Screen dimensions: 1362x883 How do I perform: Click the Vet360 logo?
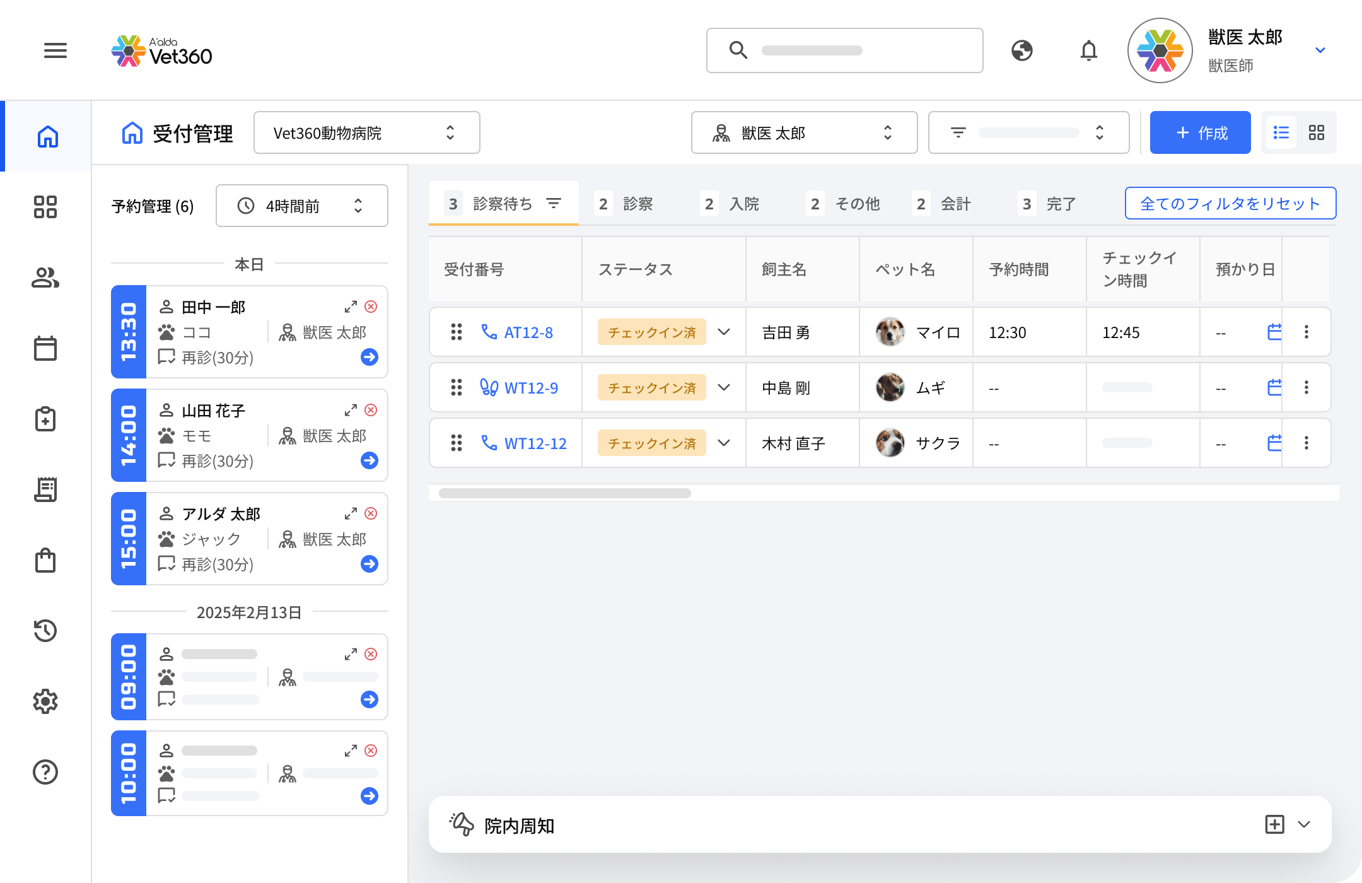coord(162,50)
